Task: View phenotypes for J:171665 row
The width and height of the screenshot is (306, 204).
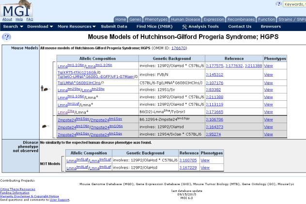Action: [268, 112]
